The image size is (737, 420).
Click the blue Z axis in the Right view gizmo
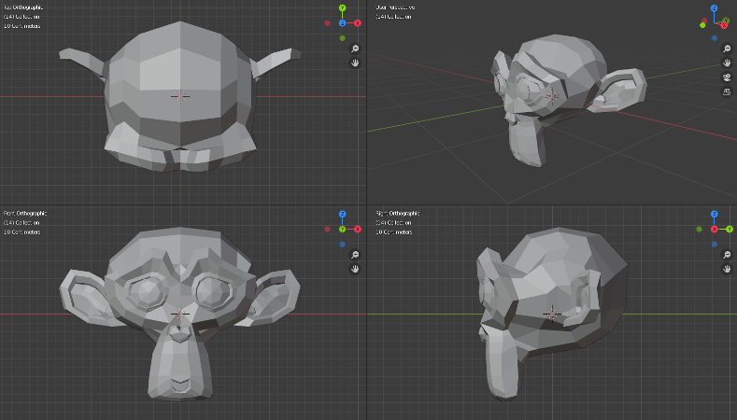point(715,214)
